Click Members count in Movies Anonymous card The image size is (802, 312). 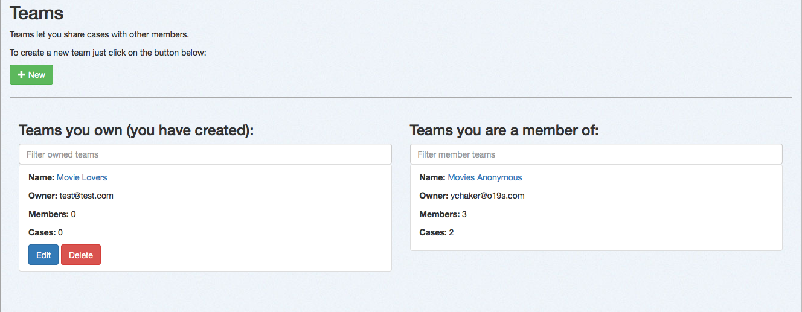tap(464, 214)
